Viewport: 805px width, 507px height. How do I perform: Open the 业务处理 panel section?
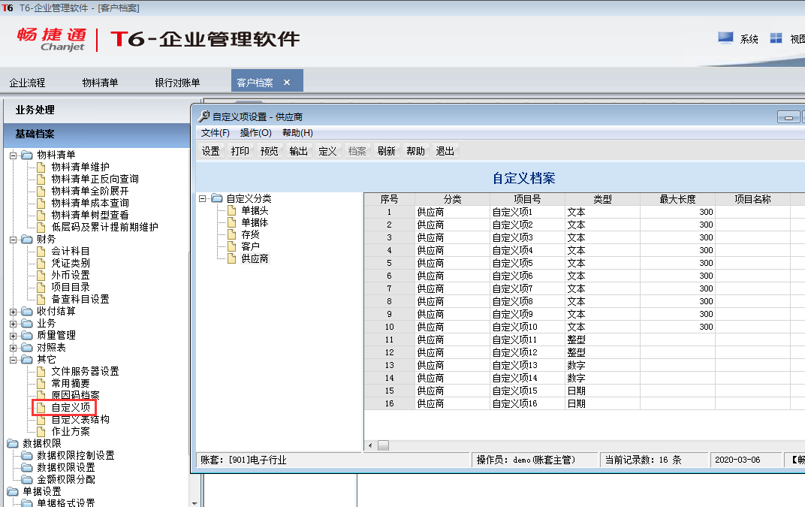click(97, 110)
